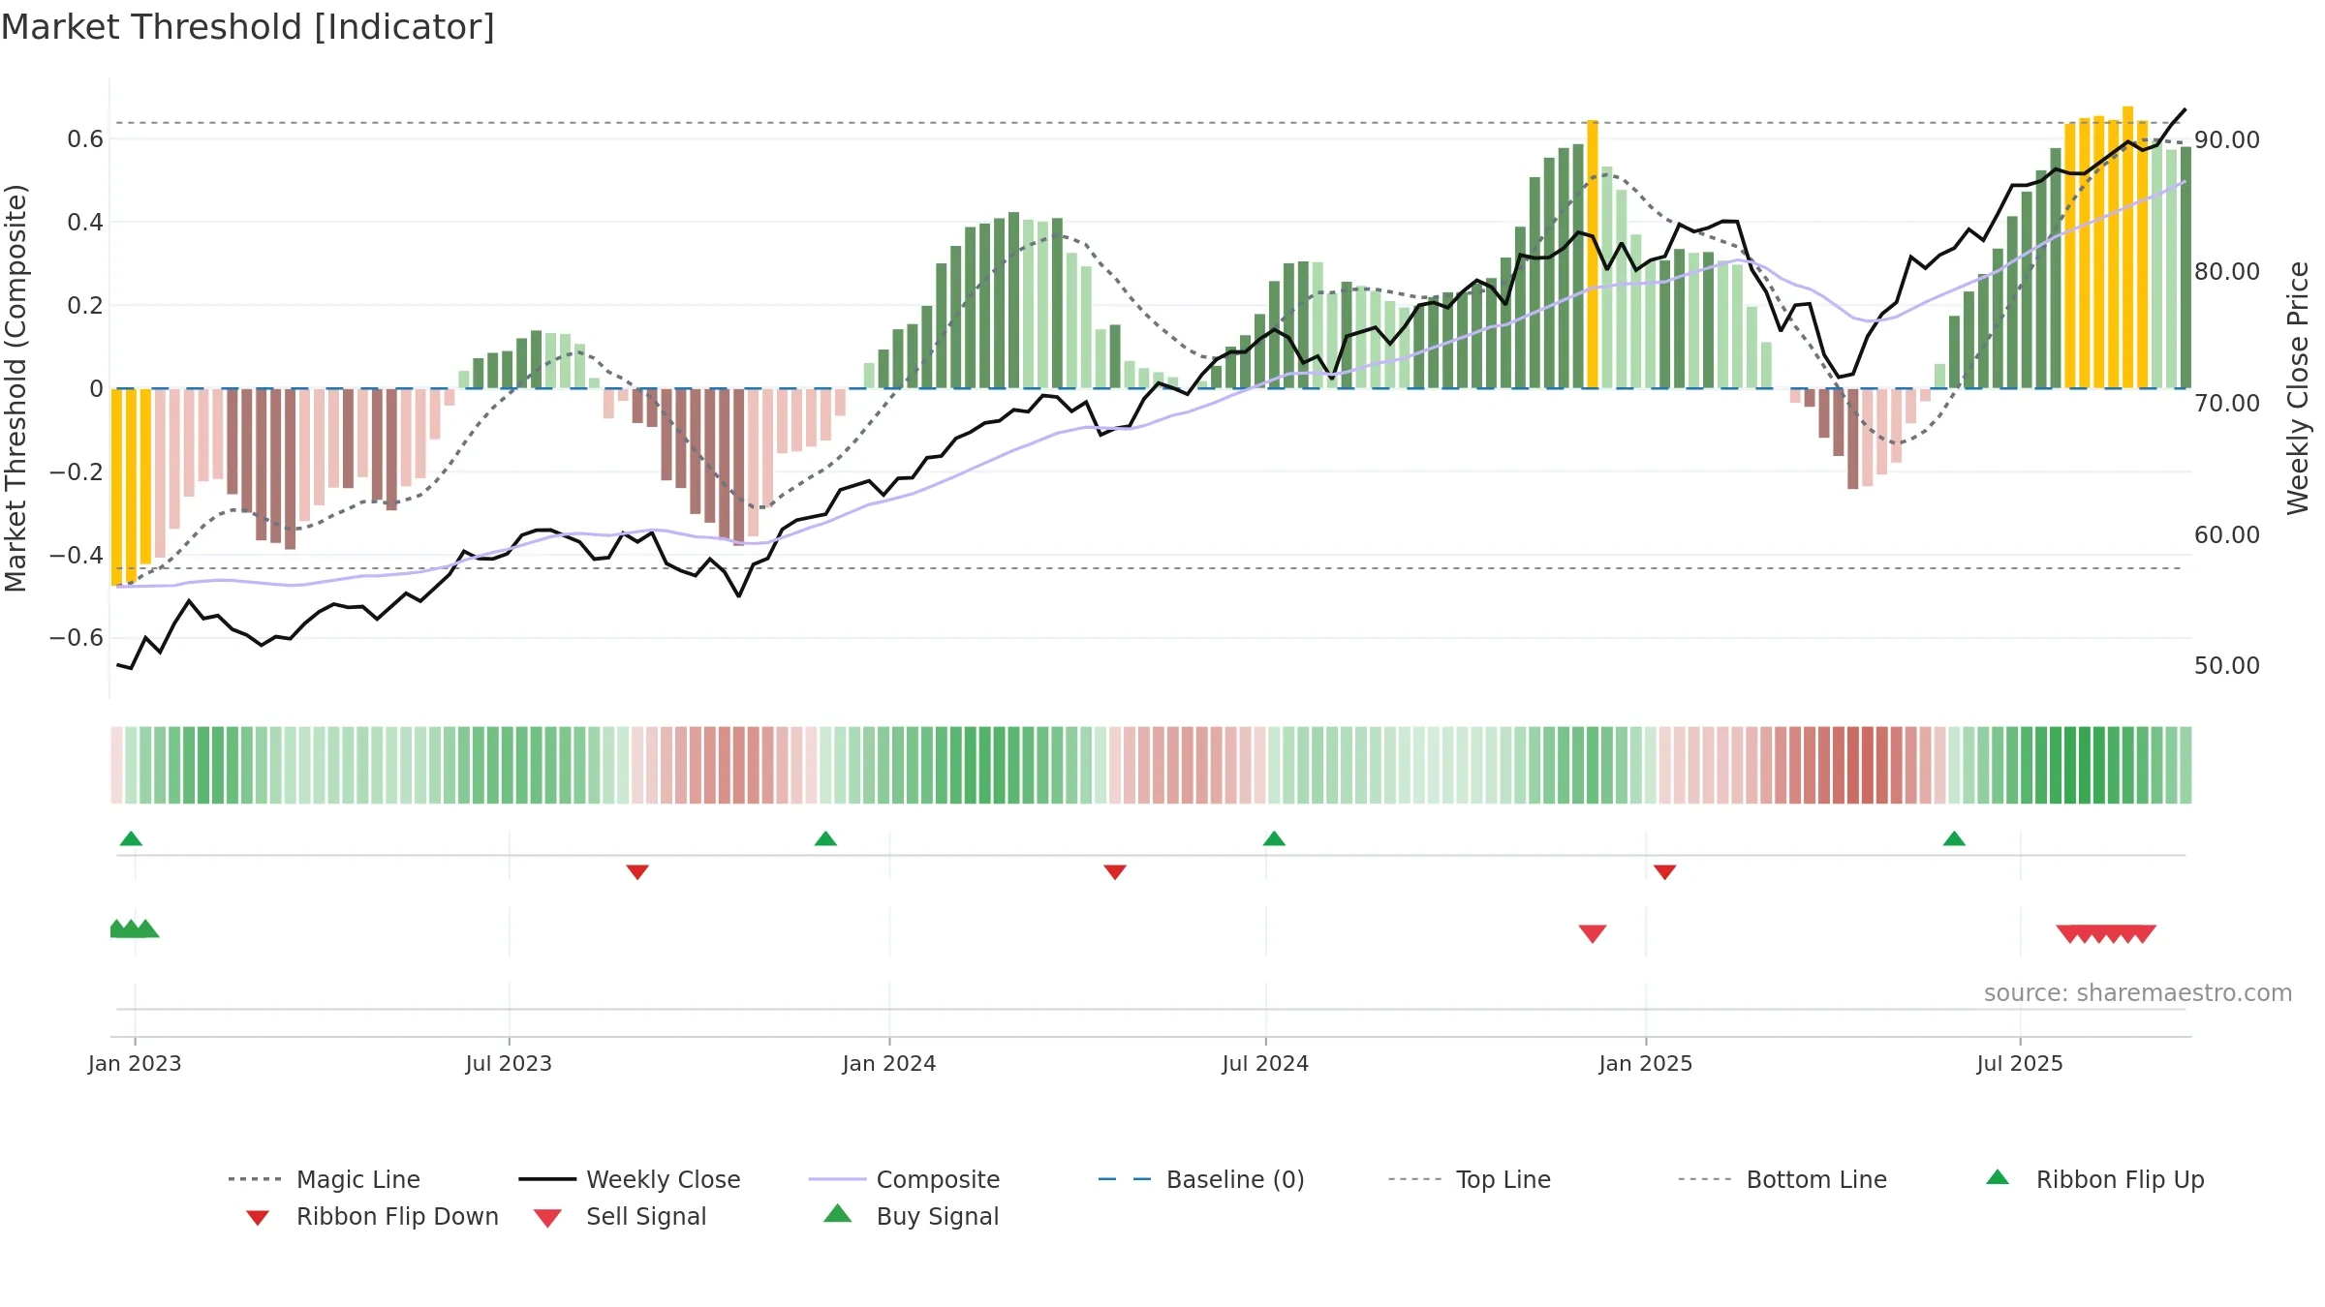Click the source: sharemaestro.com text

(2138, 993)
